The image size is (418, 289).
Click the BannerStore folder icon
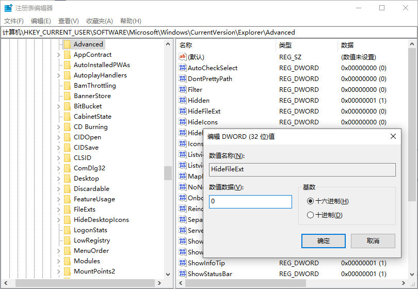67,96
